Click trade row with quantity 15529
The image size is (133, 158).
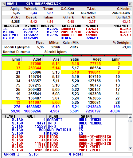pyautogui.click(x=65, y=127)
